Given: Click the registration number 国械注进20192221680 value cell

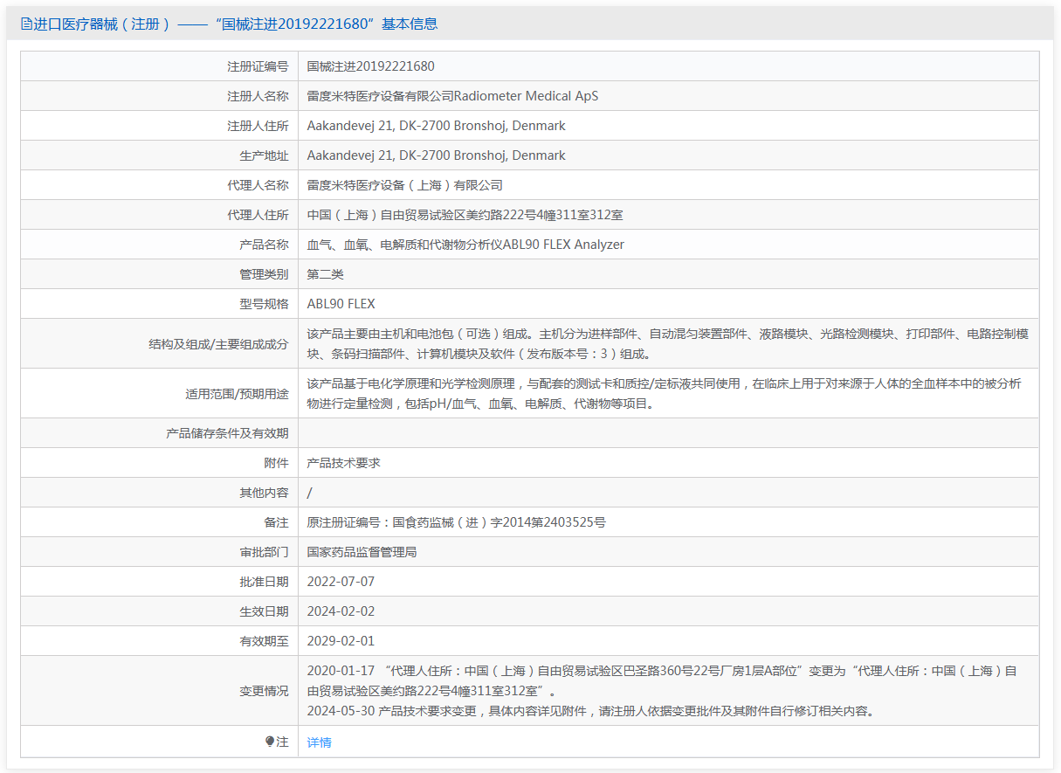Looking at the screenshot, I should tap(370, 66).
